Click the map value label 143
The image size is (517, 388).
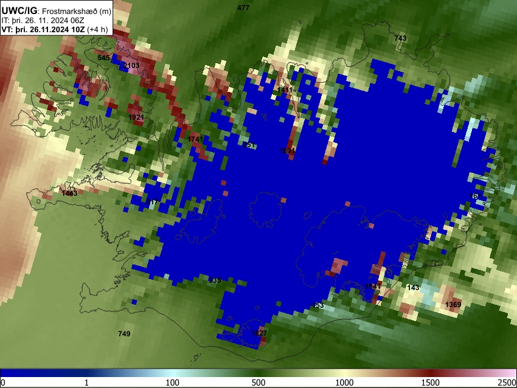(x=413, y=288)
